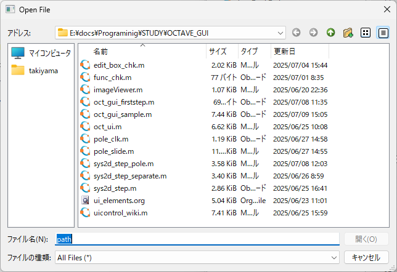Click the キャンセル button
Image resolution: width=397 pixels, height=272 pixels.
[366, 258]
